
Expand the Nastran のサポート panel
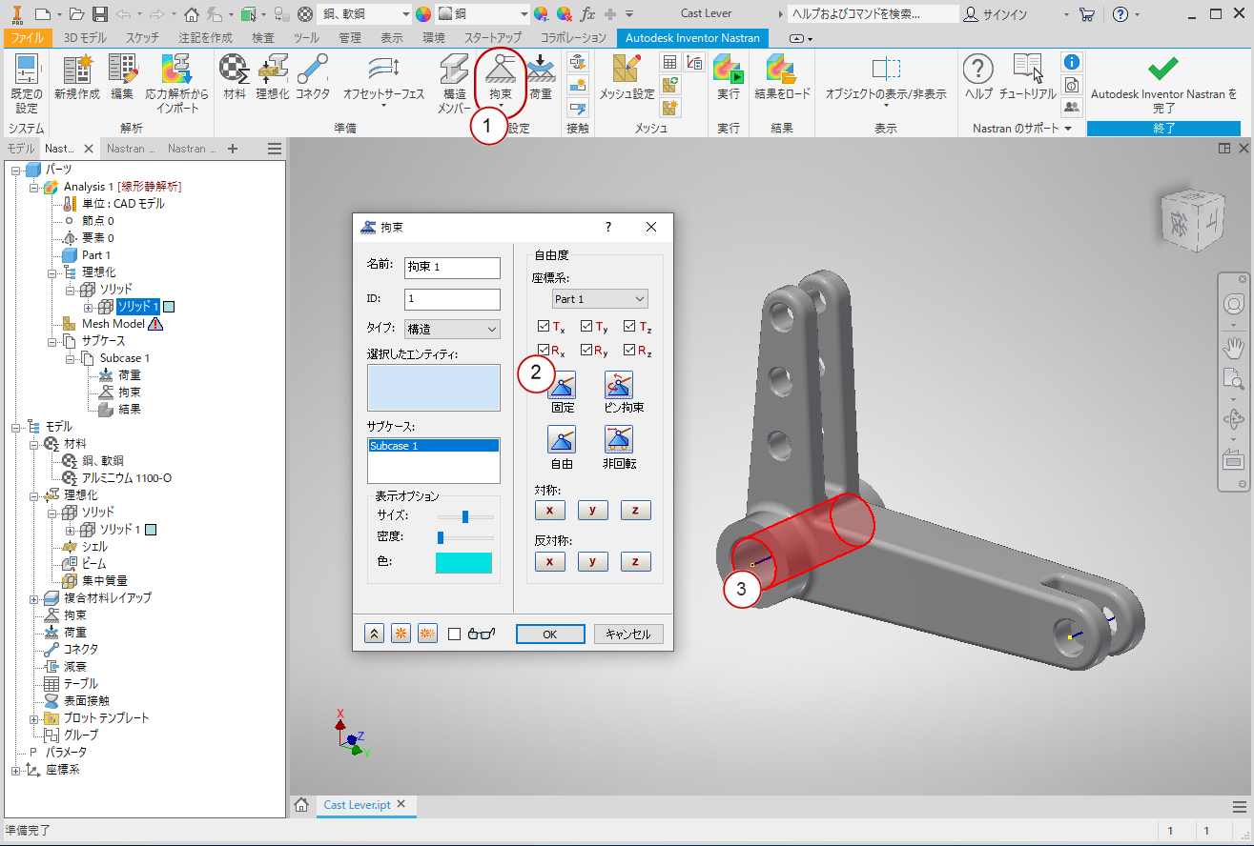(1022, 128)
